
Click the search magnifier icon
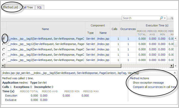click(x=161, y=18)
